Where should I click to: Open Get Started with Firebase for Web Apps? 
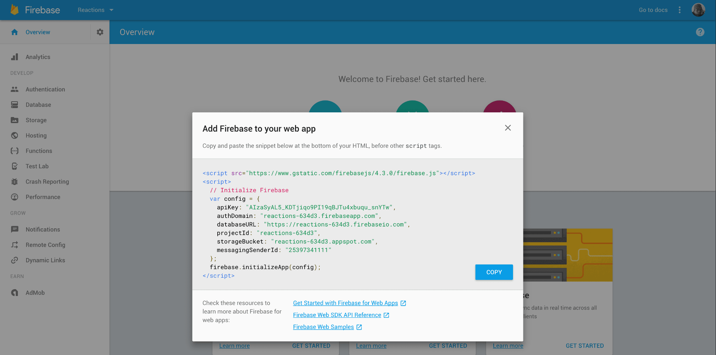tap(345, 303)
